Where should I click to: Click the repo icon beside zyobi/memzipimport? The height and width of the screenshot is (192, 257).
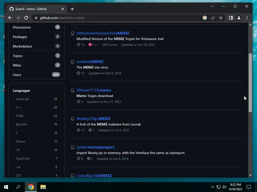tap(73, 147)
